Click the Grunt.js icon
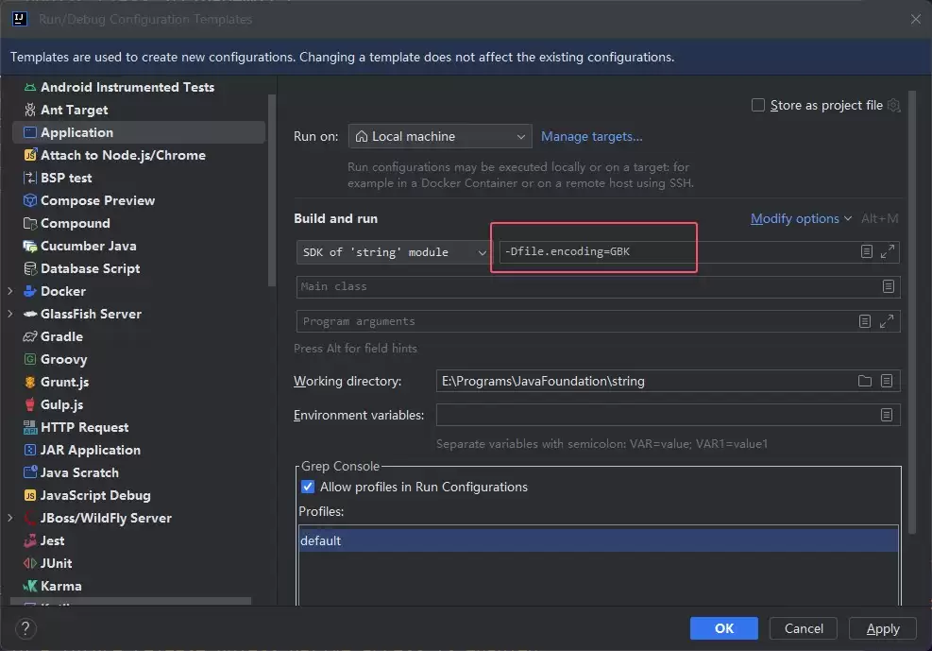This screenshot has height=651, width=932. pos(29,382)
